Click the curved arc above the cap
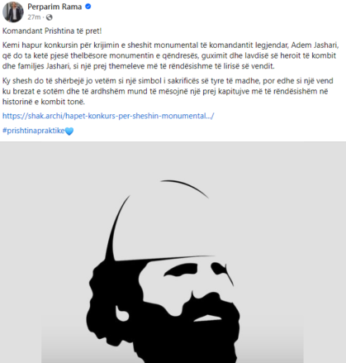This screenshot has height=363, width=346. (184, 188)
